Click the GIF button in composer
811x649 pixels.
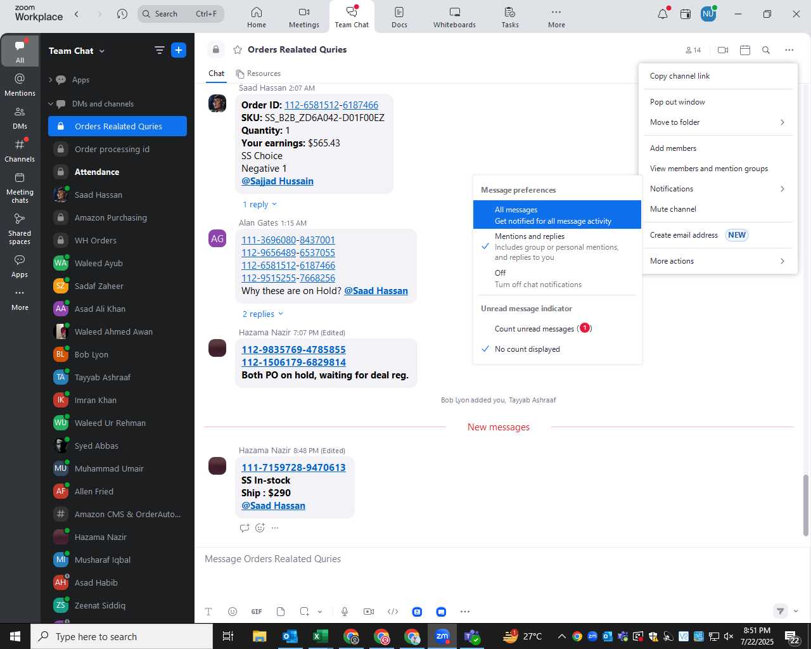[x=257, y=612]
